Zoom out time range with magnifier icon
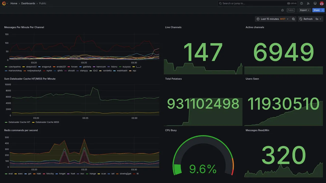 (293, 19)
